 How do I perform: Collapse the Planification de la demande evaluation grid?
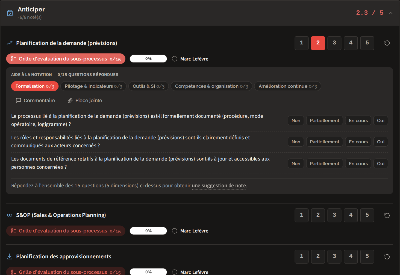click(66, 59)
